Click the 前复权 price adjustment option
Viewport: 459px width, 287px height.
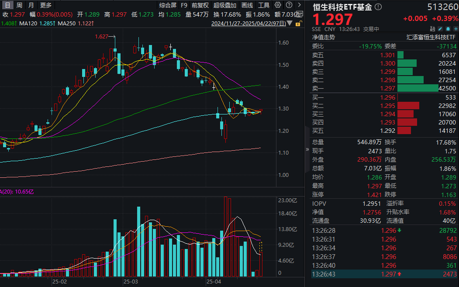coord(200,5)
